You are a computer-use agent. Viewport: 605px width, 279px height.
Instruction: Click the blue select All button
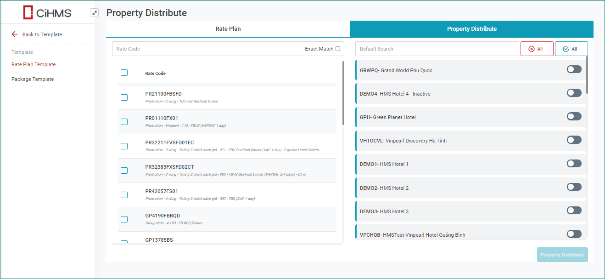(571, 49)
